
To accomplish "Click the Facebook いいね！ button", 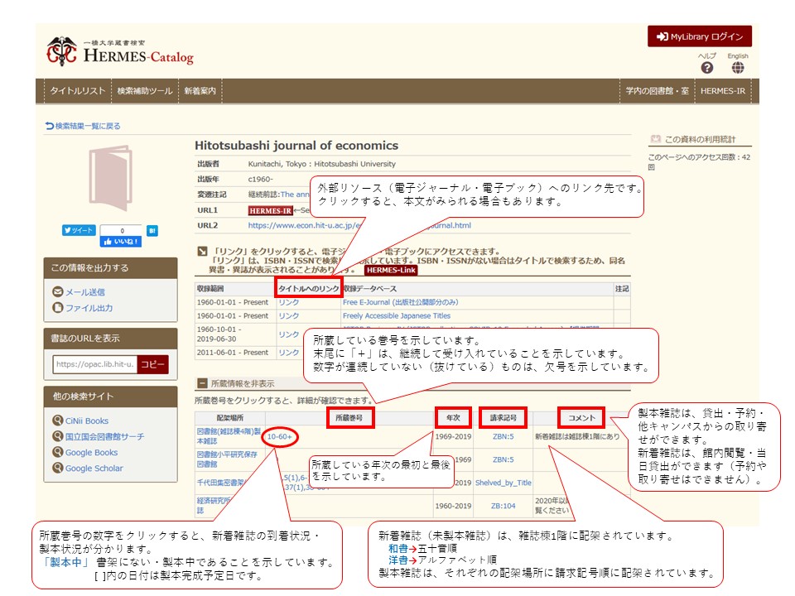I will 121,242.
